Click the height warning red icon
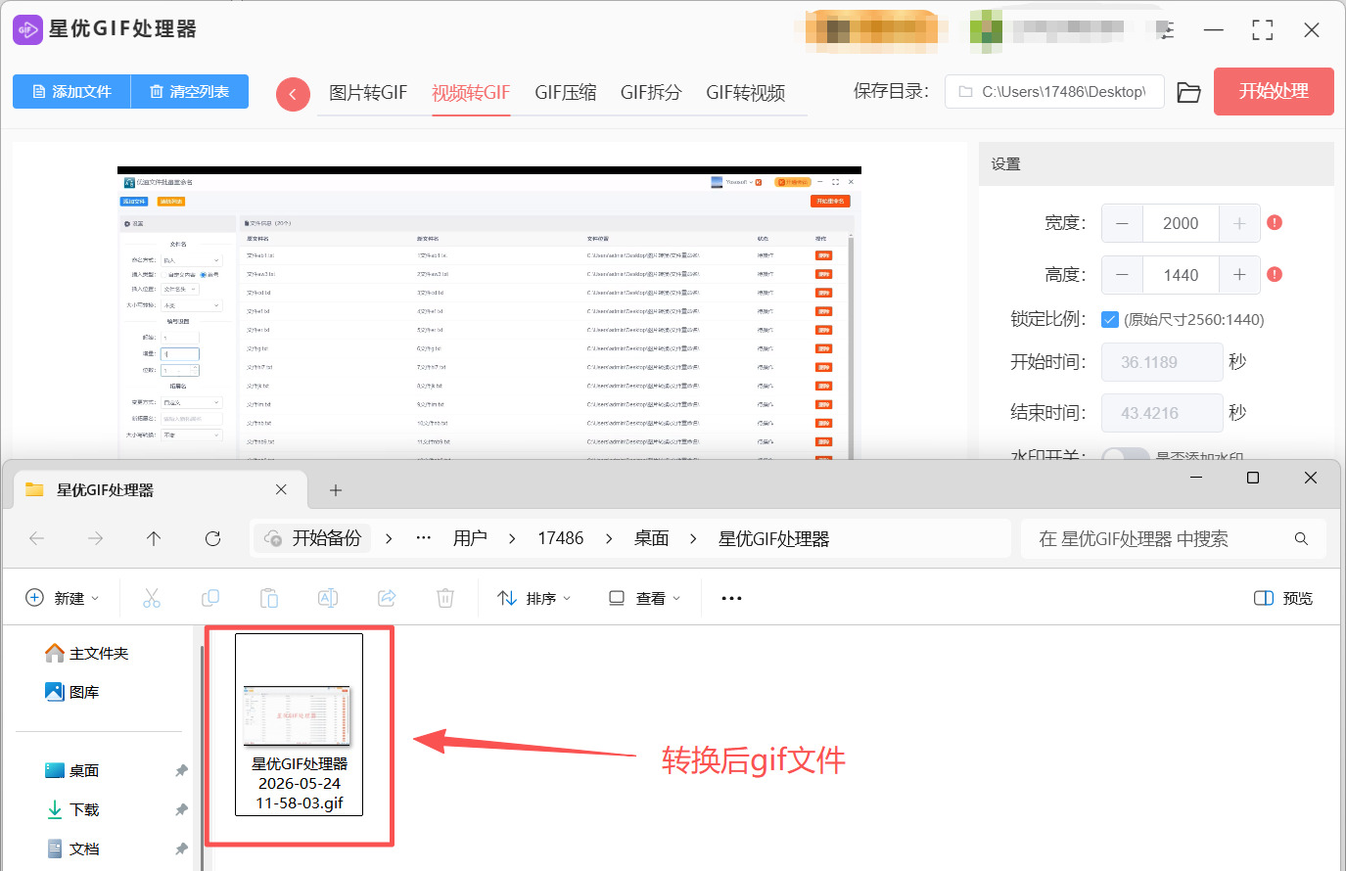 point(1275,275)
